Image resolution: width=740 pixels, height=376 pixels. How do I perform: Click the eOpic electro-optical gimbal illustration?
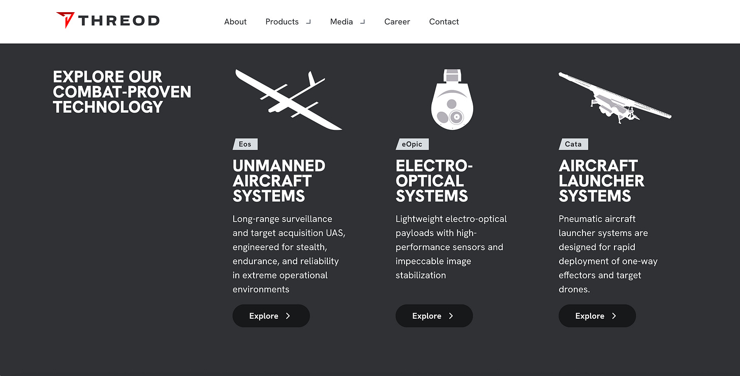452,99
